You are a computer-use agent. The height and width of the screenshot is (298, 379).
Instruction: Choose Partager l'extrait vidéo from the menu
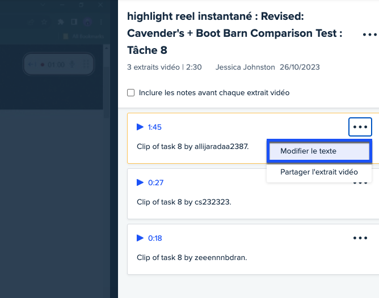tap(319, 172)
